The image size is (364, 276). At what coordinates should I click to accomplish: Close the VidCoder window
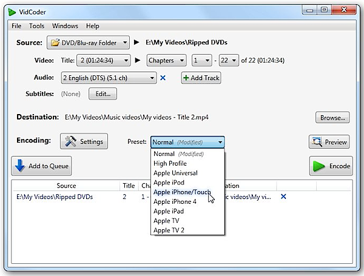344,10
